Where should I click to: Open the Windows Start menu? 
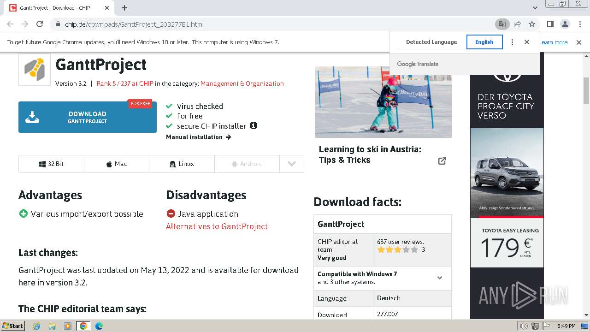tap(12, 326)
